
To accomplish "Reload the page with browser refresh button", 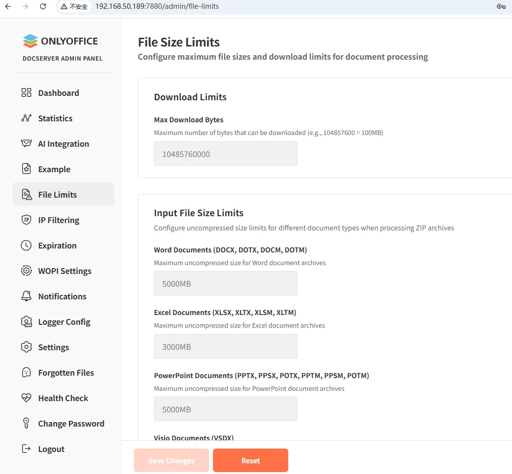I will pos(43,6).
